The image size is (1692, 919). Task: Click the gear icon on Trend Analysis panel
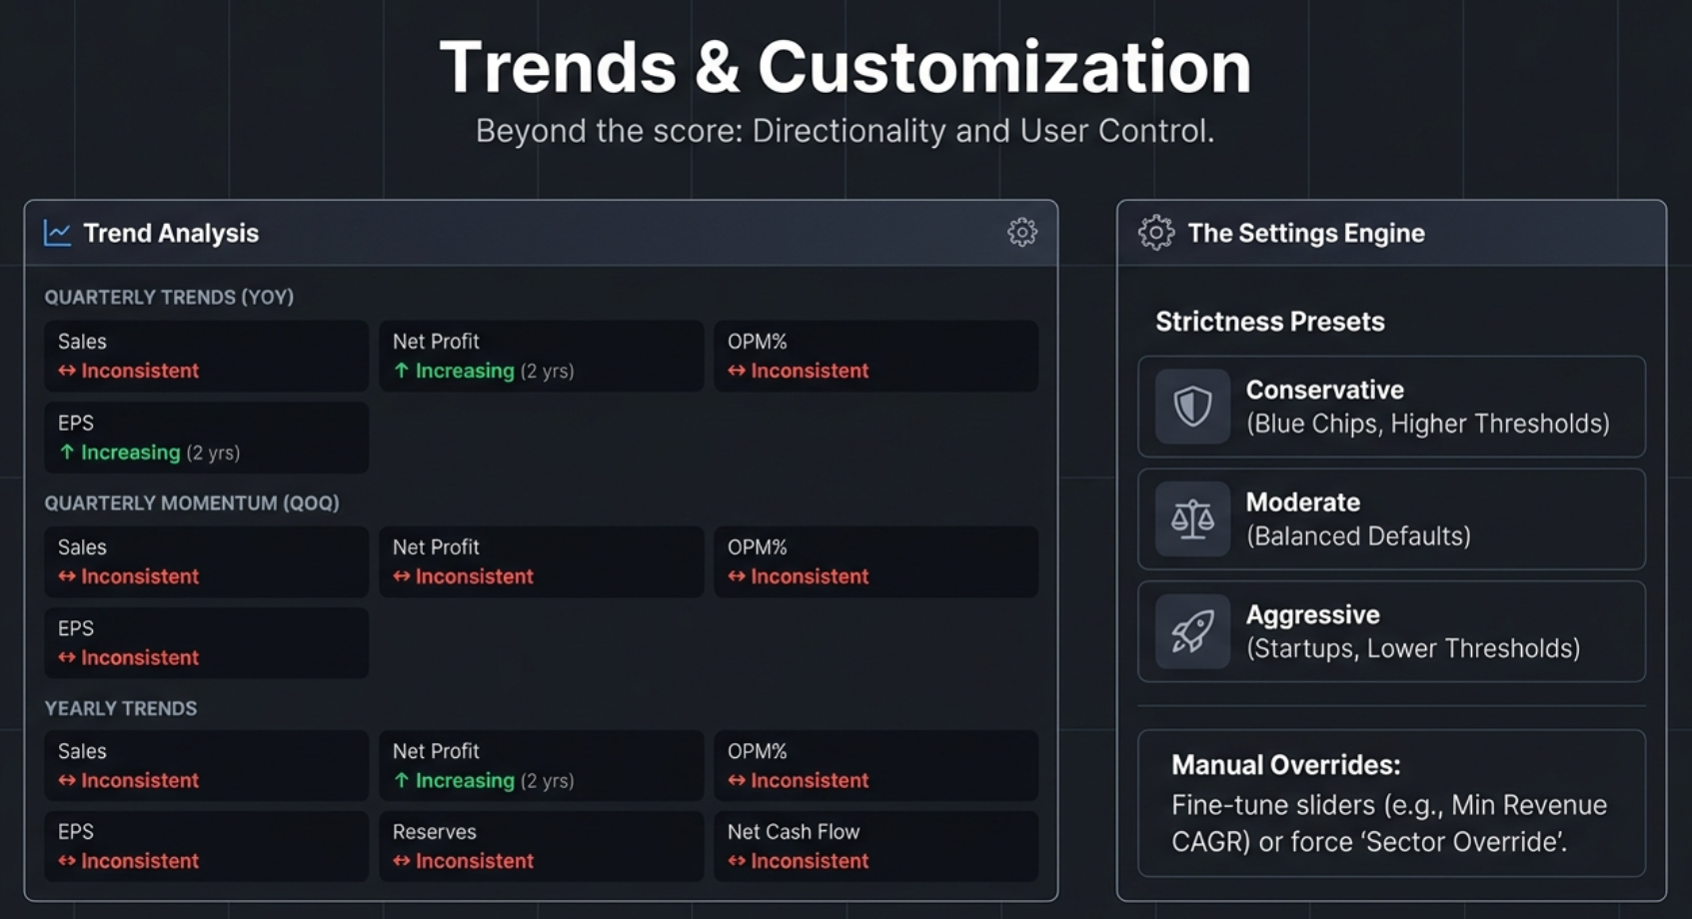click(1022, 232)
